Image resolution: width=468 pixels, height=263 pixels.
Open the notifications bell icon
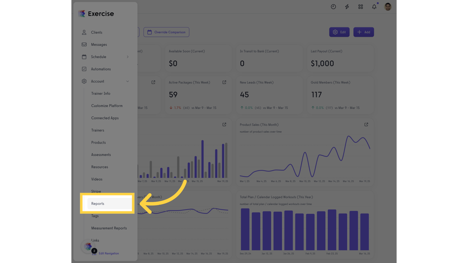coord(374,7)
